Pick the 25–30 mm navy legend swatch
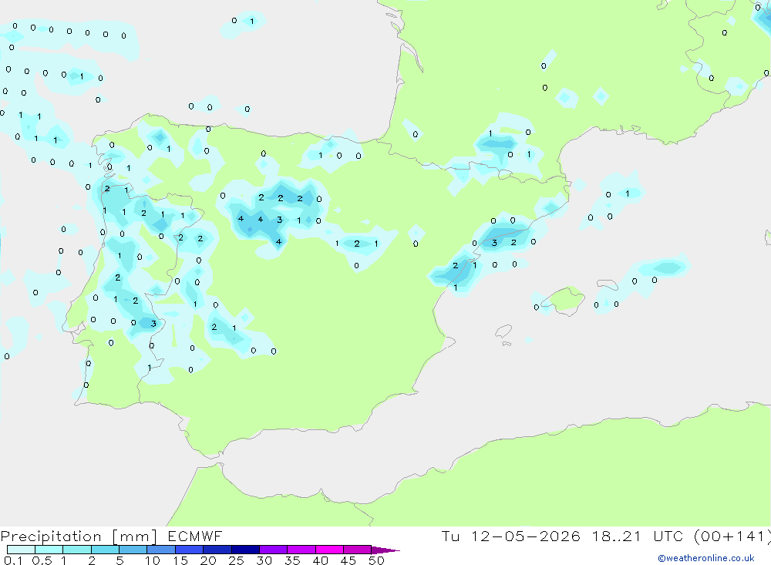 pos(245,550)
